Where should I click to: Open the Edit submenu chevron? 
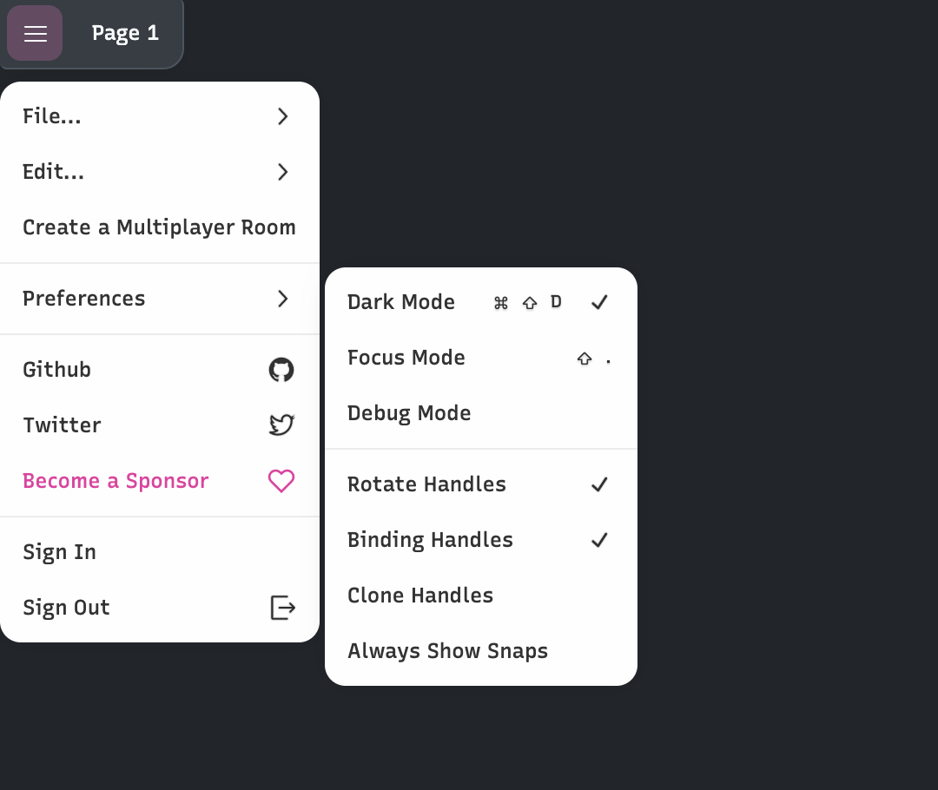pos(282,172)
